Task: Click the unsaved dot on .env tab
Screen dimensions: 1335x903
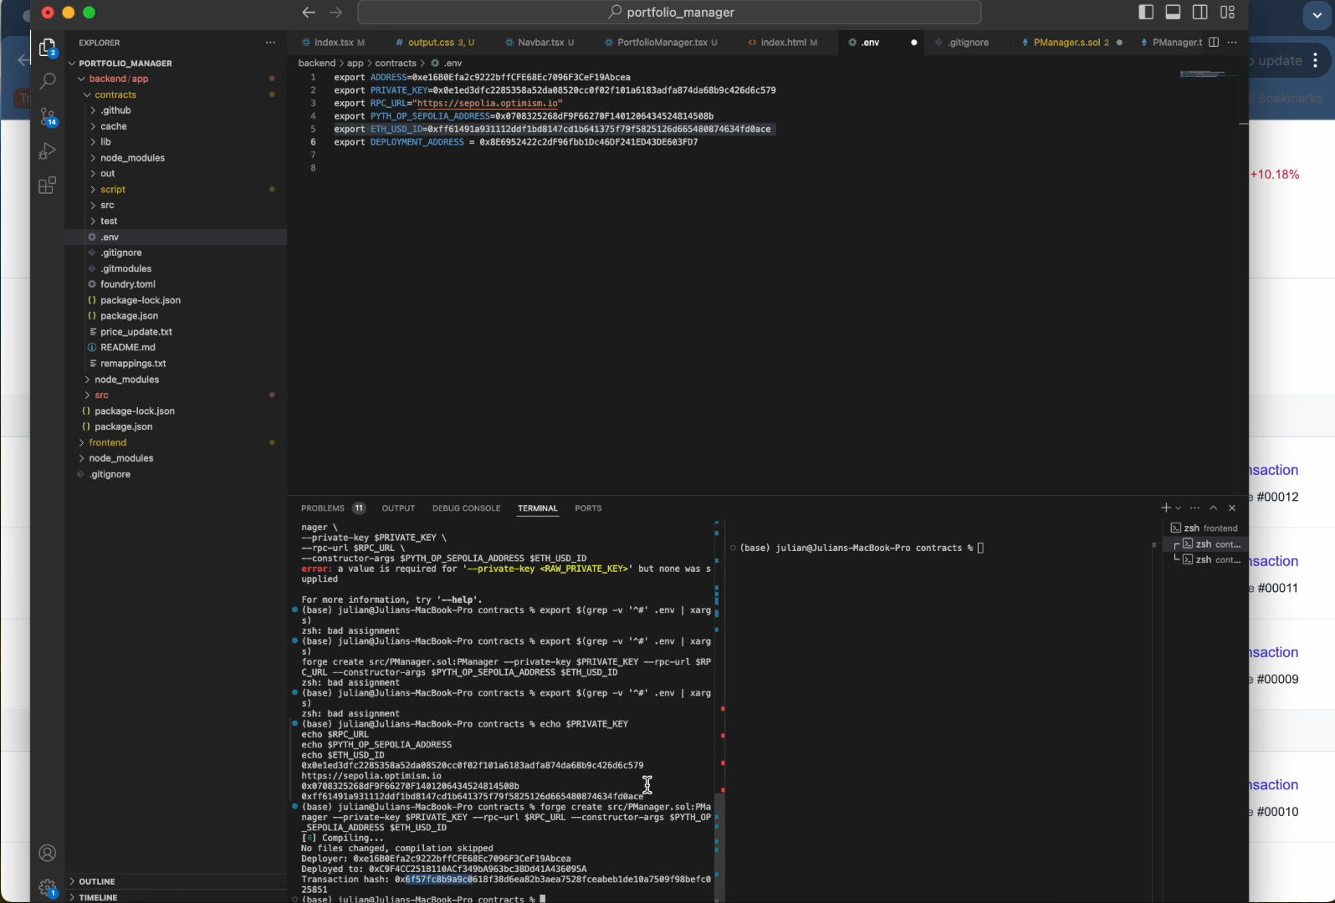Action: pyautogui.click(x=913, y=42)
